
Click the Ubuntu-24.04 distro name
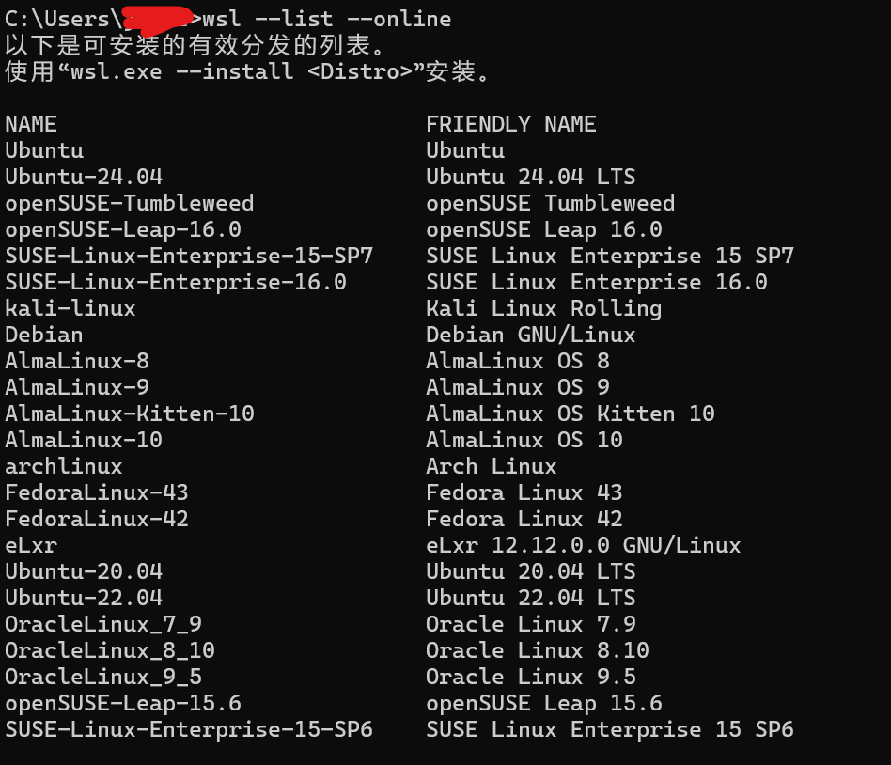click(84, 177)
